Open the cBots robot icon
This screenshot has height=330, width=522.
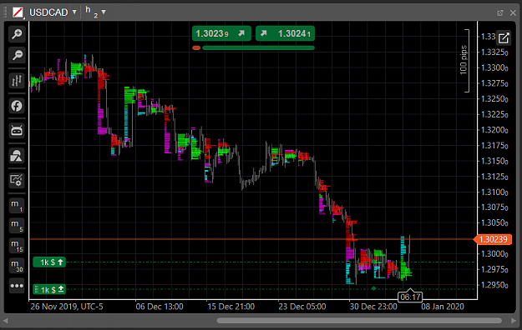[17, 131]
